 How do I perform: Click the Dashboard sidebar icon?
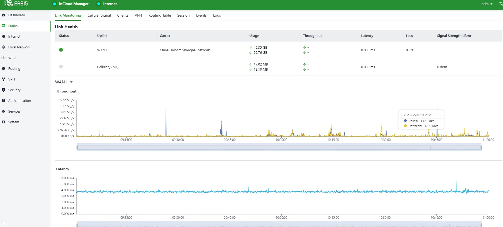pyautogui.click(x=3, y=15)
